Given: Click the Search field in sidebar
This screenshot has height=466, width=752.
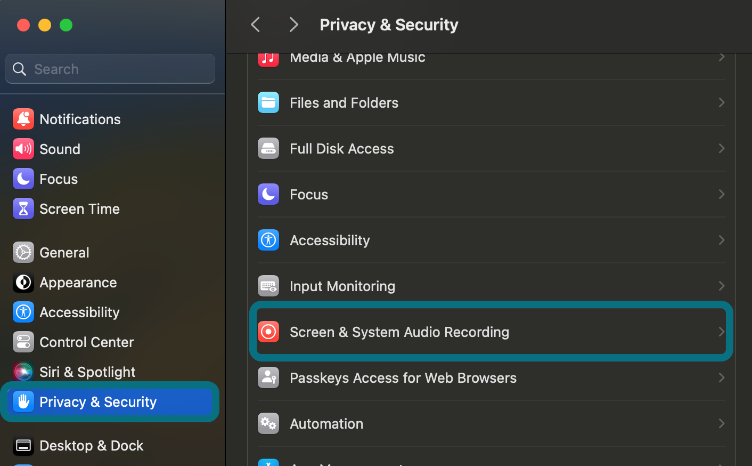Looking at the screenshot, I should pyautogui.click(x=110, y=69).
